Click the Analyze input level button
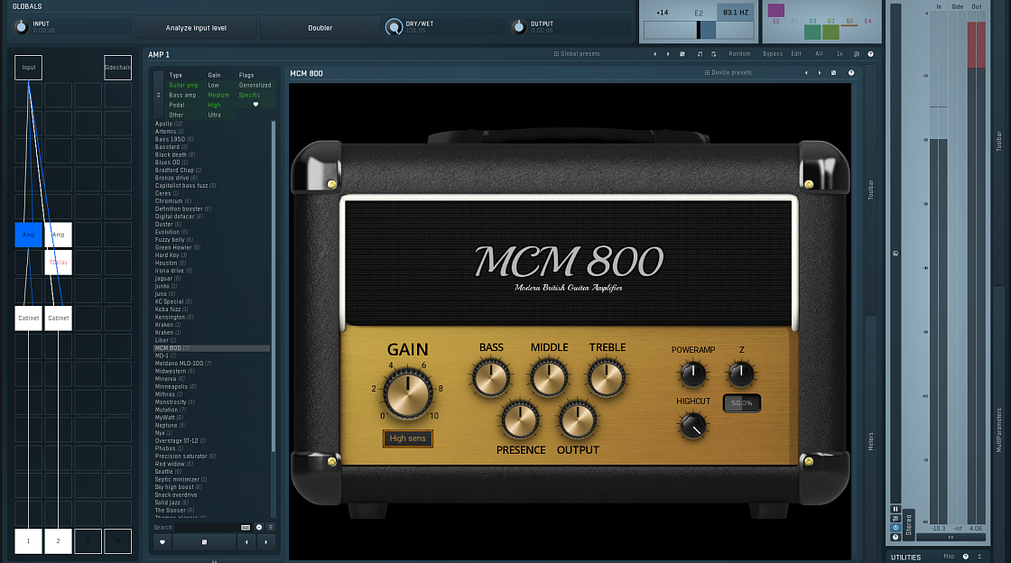This screenshot has height=563, width=1011. point(196,28)
